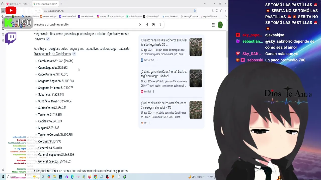Select text Teniente Coronel: $3.670.985
321x180 pixels.
pos(55,134)
